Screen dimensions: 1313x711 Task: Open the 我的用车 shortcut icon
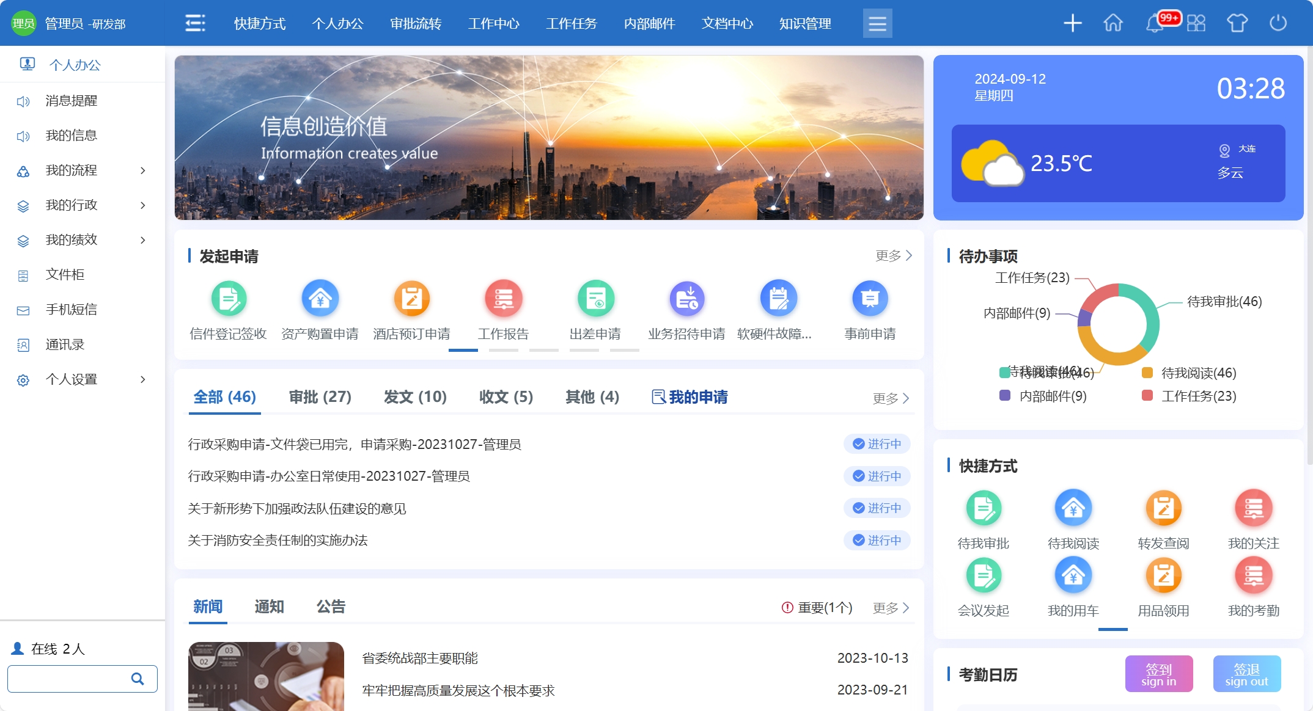1073,575
